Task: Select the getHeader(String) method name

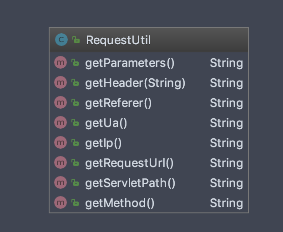Action: click(x=135, y=83)
